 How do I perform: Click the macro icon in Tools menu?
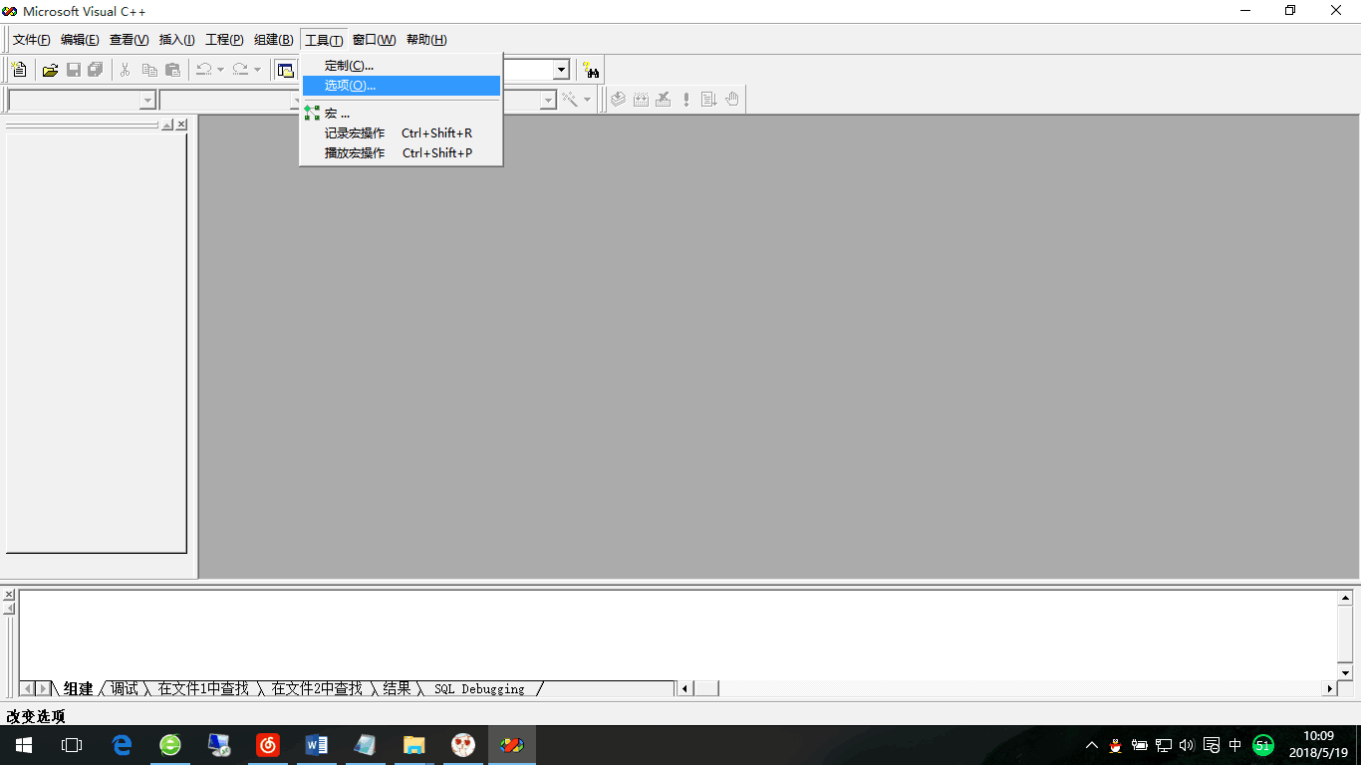[x=312, y=114]
